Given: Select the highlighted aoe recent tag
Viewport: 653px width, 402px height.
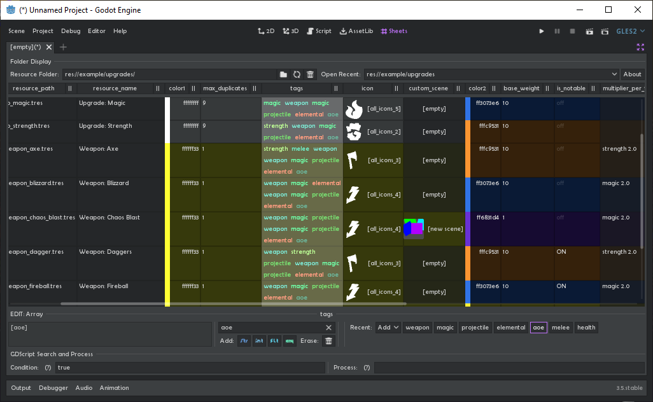Looking at the screenshot, I should [x=538, y=328].
